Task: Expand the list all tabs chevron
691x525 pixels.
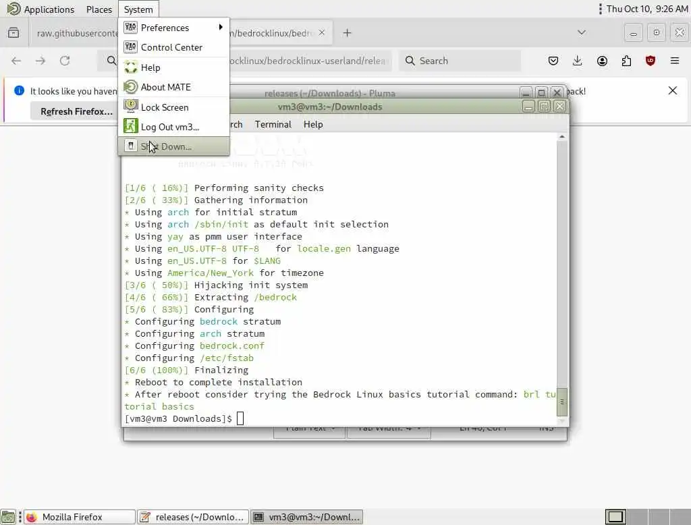Action: click(x=582, y=32)
